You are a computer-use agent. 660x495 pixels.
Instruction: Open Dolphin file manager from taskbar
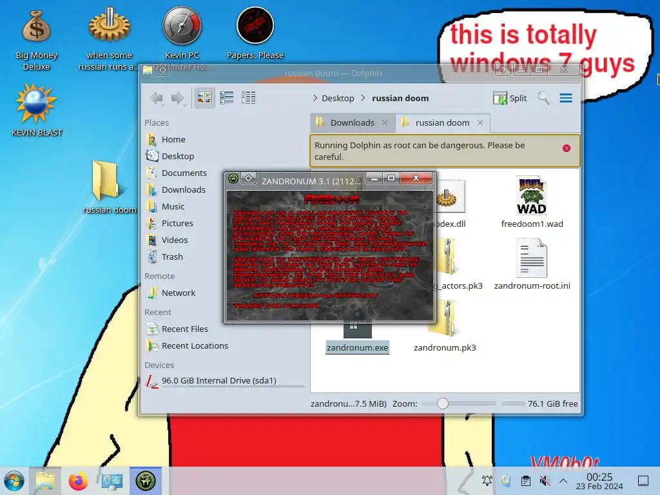pos(45,481)
